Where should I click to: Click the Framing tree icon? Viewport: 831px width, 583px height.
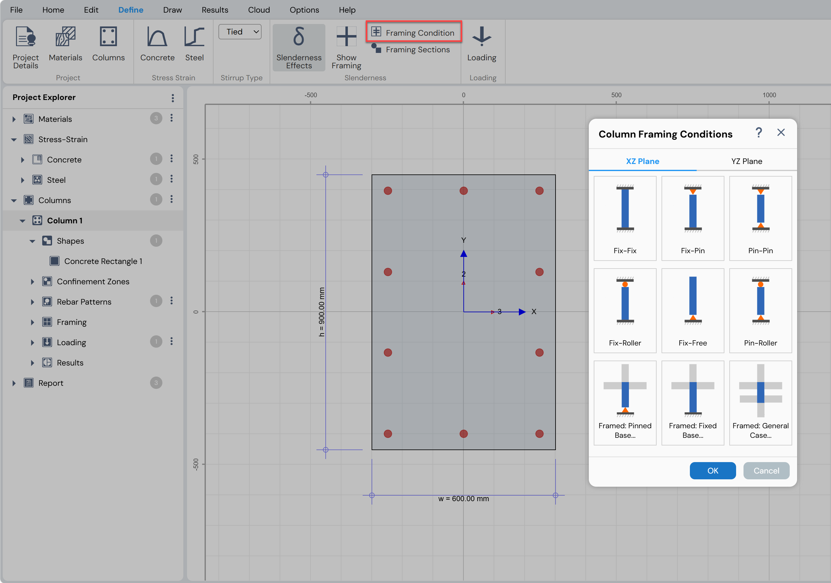pyautogui.click(x=47, y=322)
